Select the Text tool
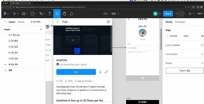 pyautogui.click(x=50, y=13)
